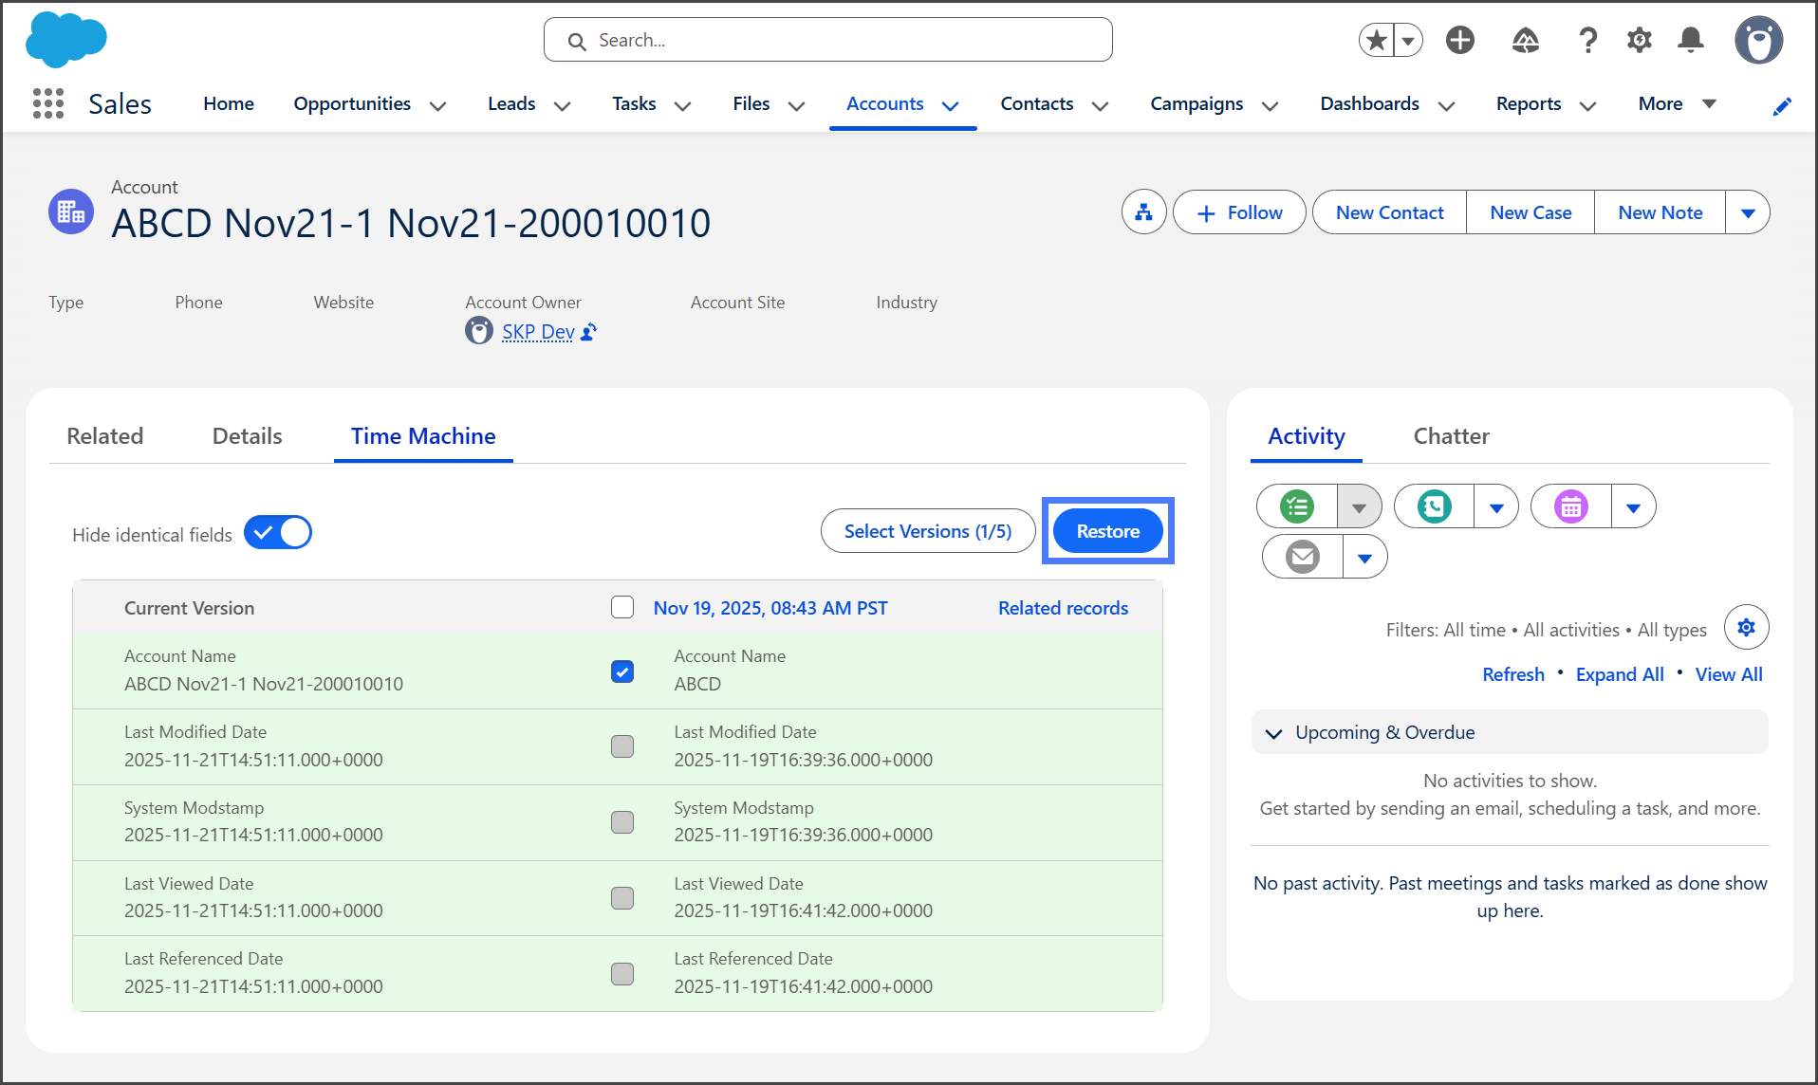Click the New Task activity icon
This screenshot has height=1085, width=1818.
click(x=1297, y=506)
